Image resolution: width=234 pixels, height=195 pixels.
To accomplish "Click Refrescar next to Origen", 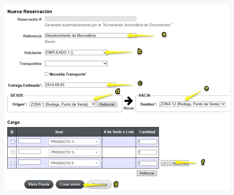I will 107,104.
